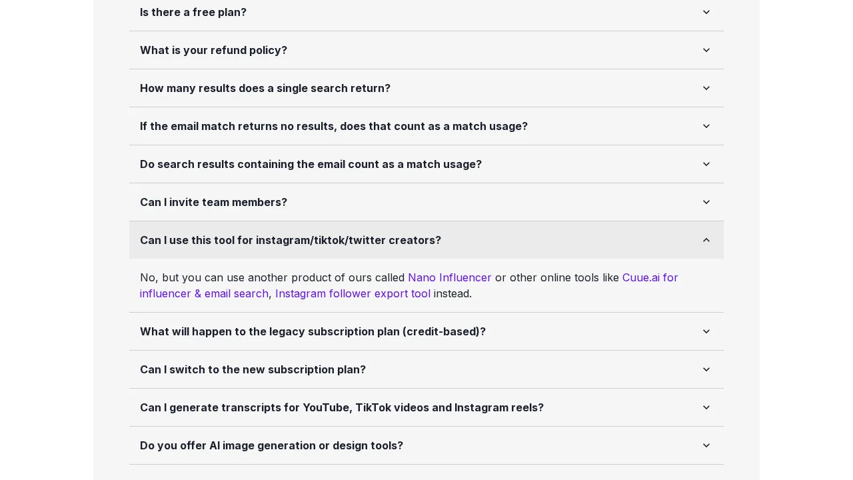Open the AI image generation tools question

426,445
